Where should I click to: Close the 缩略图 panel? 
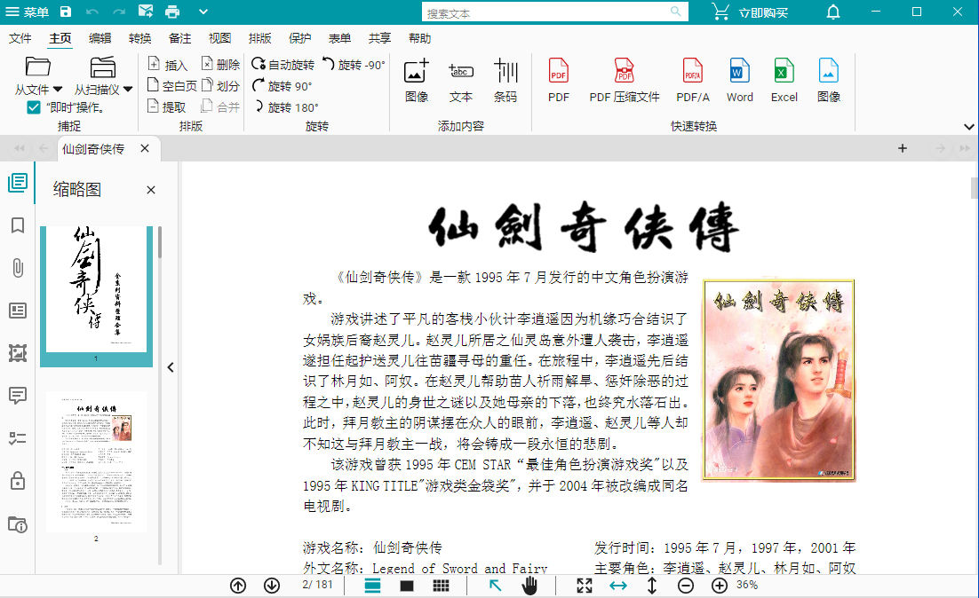coord(151,190)
